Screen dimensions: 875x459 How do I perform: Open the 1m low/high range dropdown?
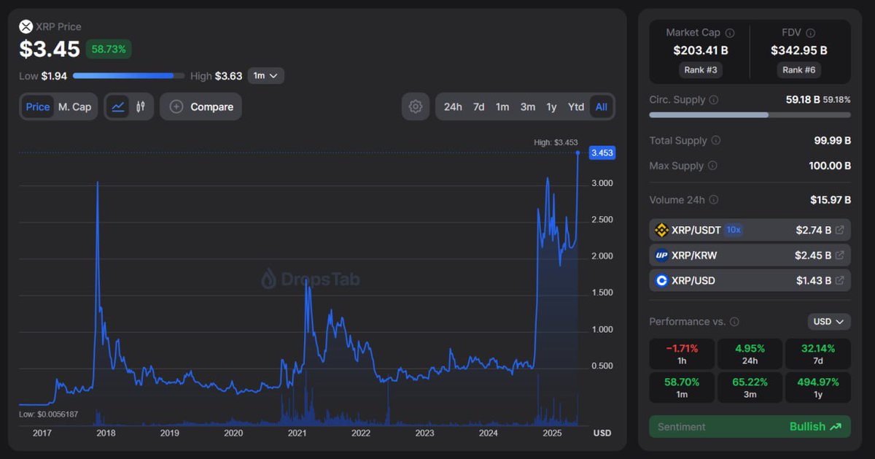[266, 76]
